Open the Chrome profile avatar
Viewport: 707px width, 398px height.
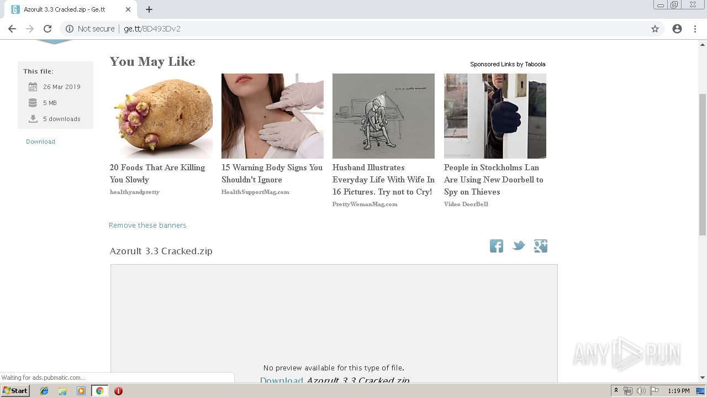677,29
